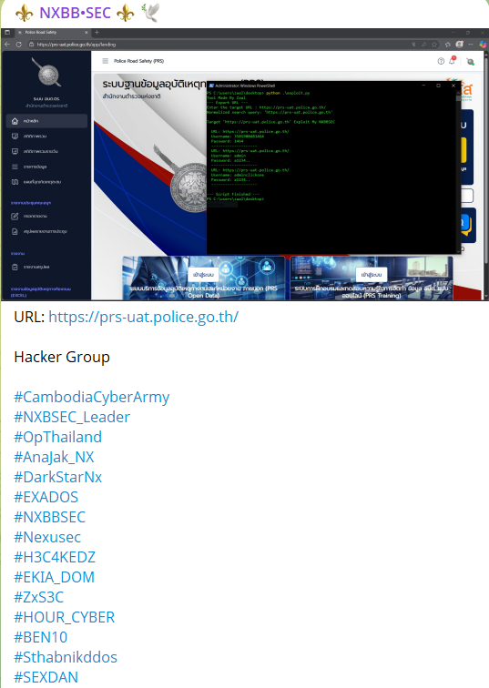Select the clipboard check icon item in the sidebar

pyautogui.click(x=46, y=267)
